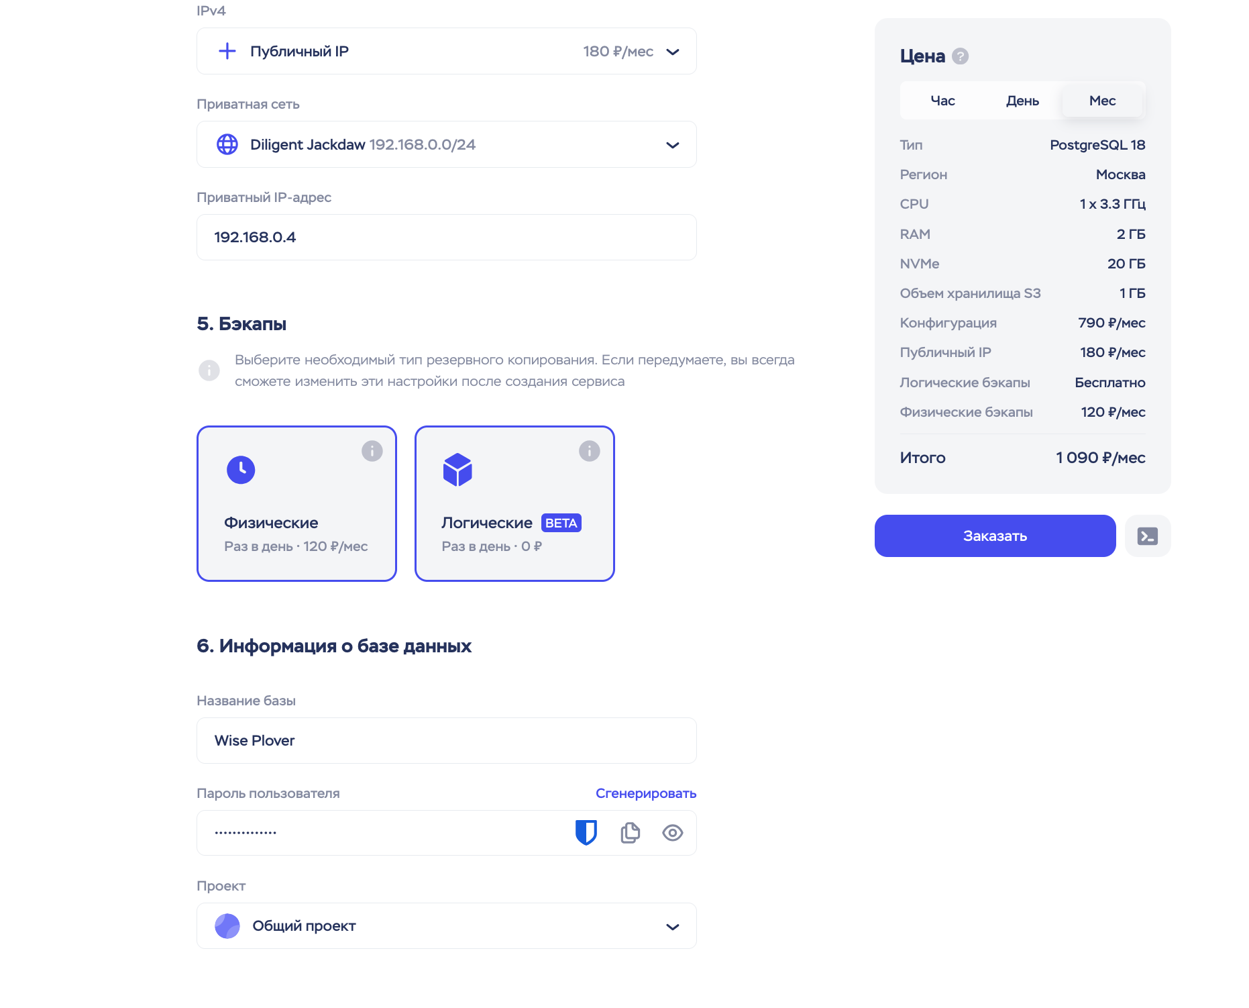Expand the Публичный IP dropdown

[673, 52]
